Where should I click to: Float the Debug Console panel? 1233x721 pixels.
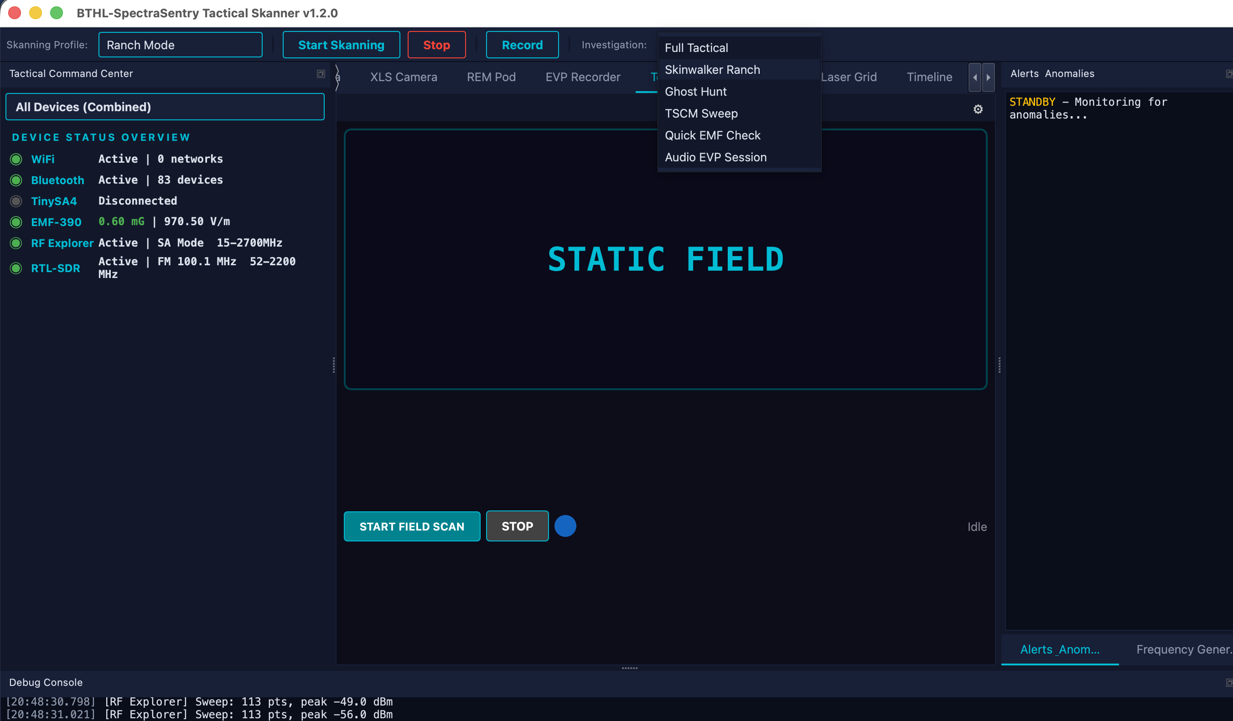click(x=1229, y=682)
